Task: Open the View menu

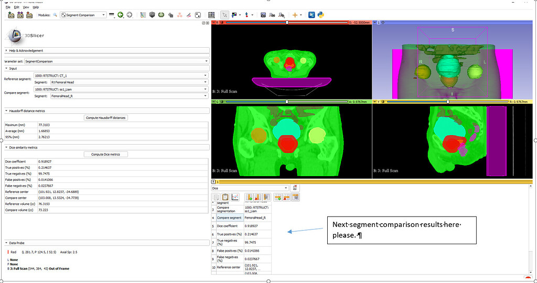Action: [26, 7]
